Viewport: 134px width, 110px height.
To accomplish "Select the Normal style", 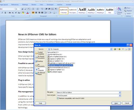I will (64, 11).
